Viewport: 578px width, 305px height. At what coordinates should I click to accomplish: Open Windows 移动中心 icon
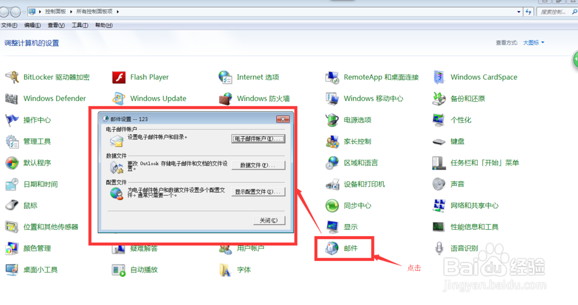(x=332, y=98)
